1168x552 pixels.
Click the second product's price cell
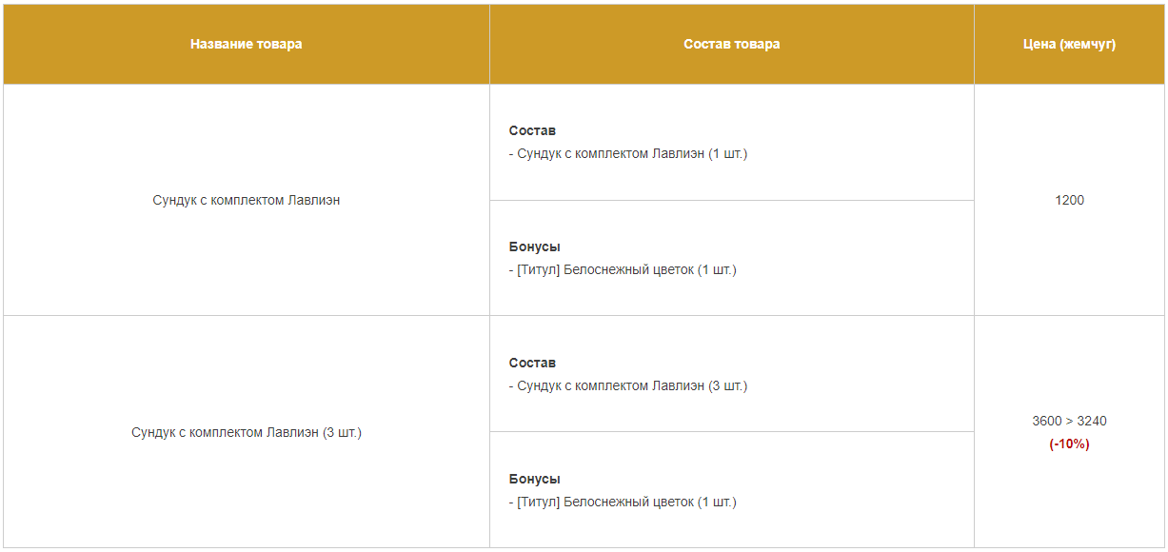coord(1069,432)
